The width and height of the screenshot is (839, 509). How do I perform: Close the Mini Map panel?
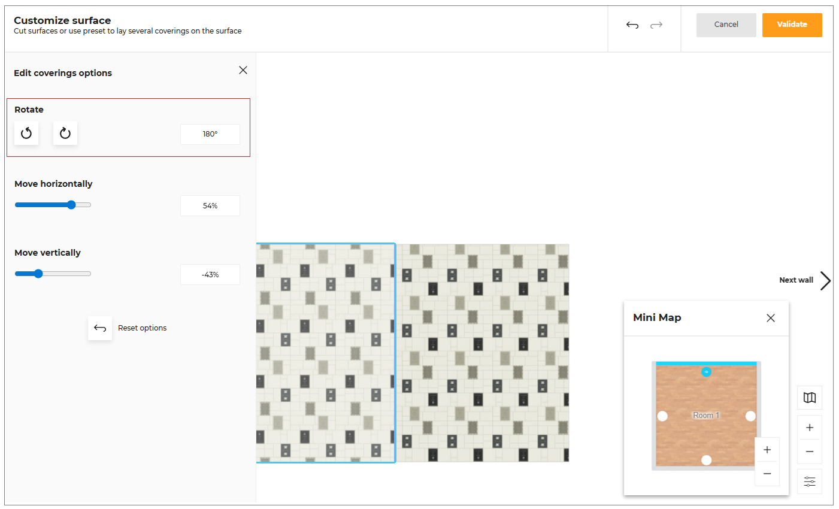771,318
